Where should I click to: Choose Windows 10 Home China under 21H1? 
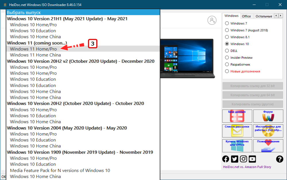coord(83,37)
